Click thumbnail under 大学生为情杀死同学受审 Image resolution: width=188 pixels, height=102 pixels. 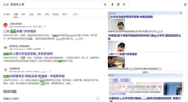click(116, 24)
